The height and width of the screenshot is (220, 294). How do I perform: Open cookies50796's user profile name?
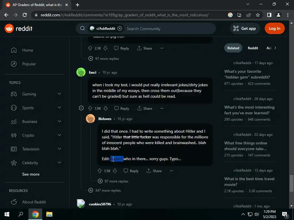(100, 204)
